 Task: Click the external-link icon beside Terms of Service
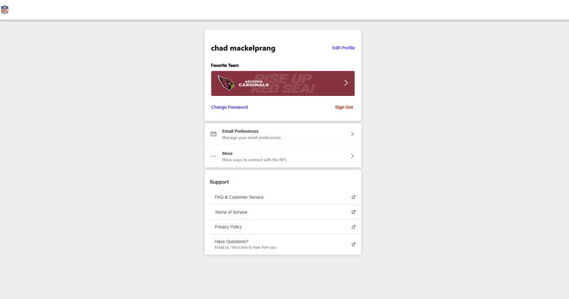(353, 212)
